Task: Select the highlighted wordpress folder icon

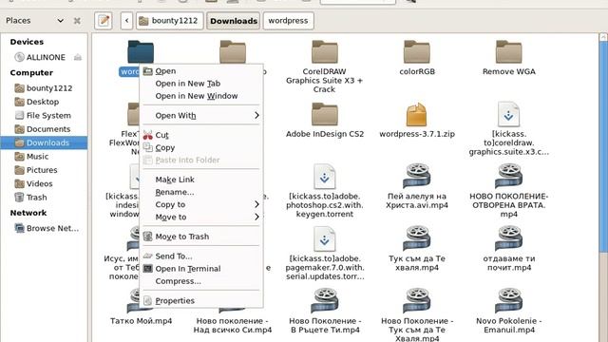Action: click(x=141, y=51)
